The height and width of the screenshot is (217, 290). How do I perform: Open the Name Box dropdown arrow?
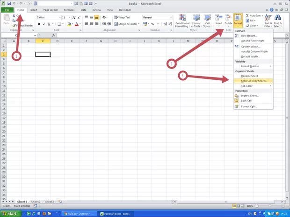coord(35,35)
